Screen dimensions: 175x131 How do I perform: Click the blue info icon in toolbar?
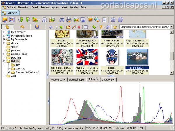[x=120, y=20]
